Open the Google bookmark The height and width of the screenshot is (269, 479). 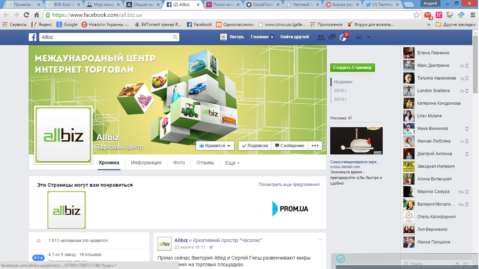tap(67, 25)
